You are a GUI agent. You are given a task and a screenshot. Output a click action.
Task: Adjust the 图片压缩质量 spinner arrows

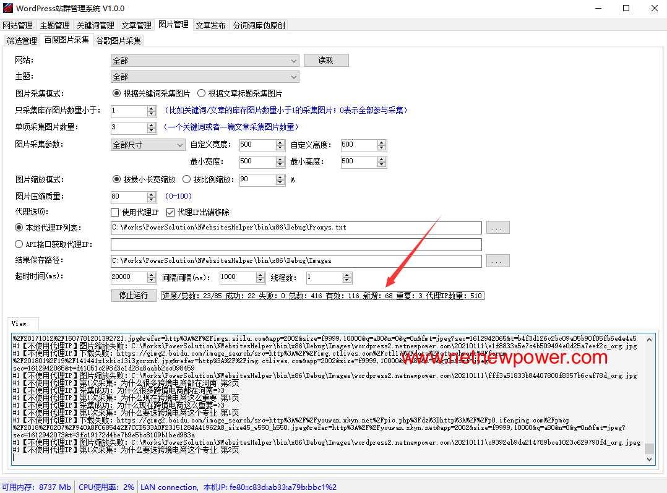click(x=152, y=197)
